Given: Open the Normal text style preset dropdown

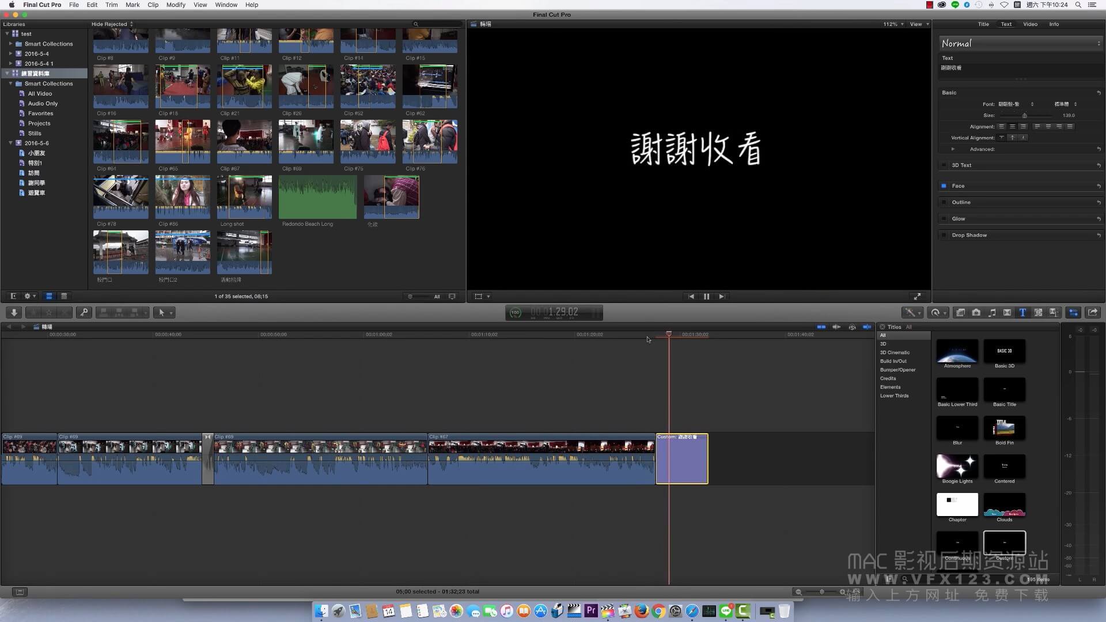Looking at the screenshot, I should point(1020,43).
